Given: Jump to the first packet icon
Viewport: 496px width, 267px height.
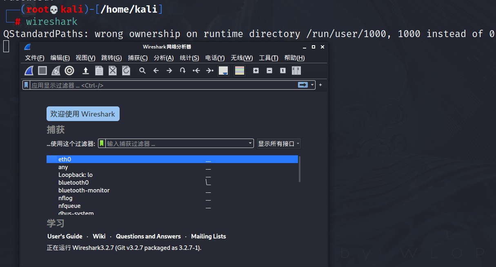Looking at the screenshot, I should click(x=196, y=71).
